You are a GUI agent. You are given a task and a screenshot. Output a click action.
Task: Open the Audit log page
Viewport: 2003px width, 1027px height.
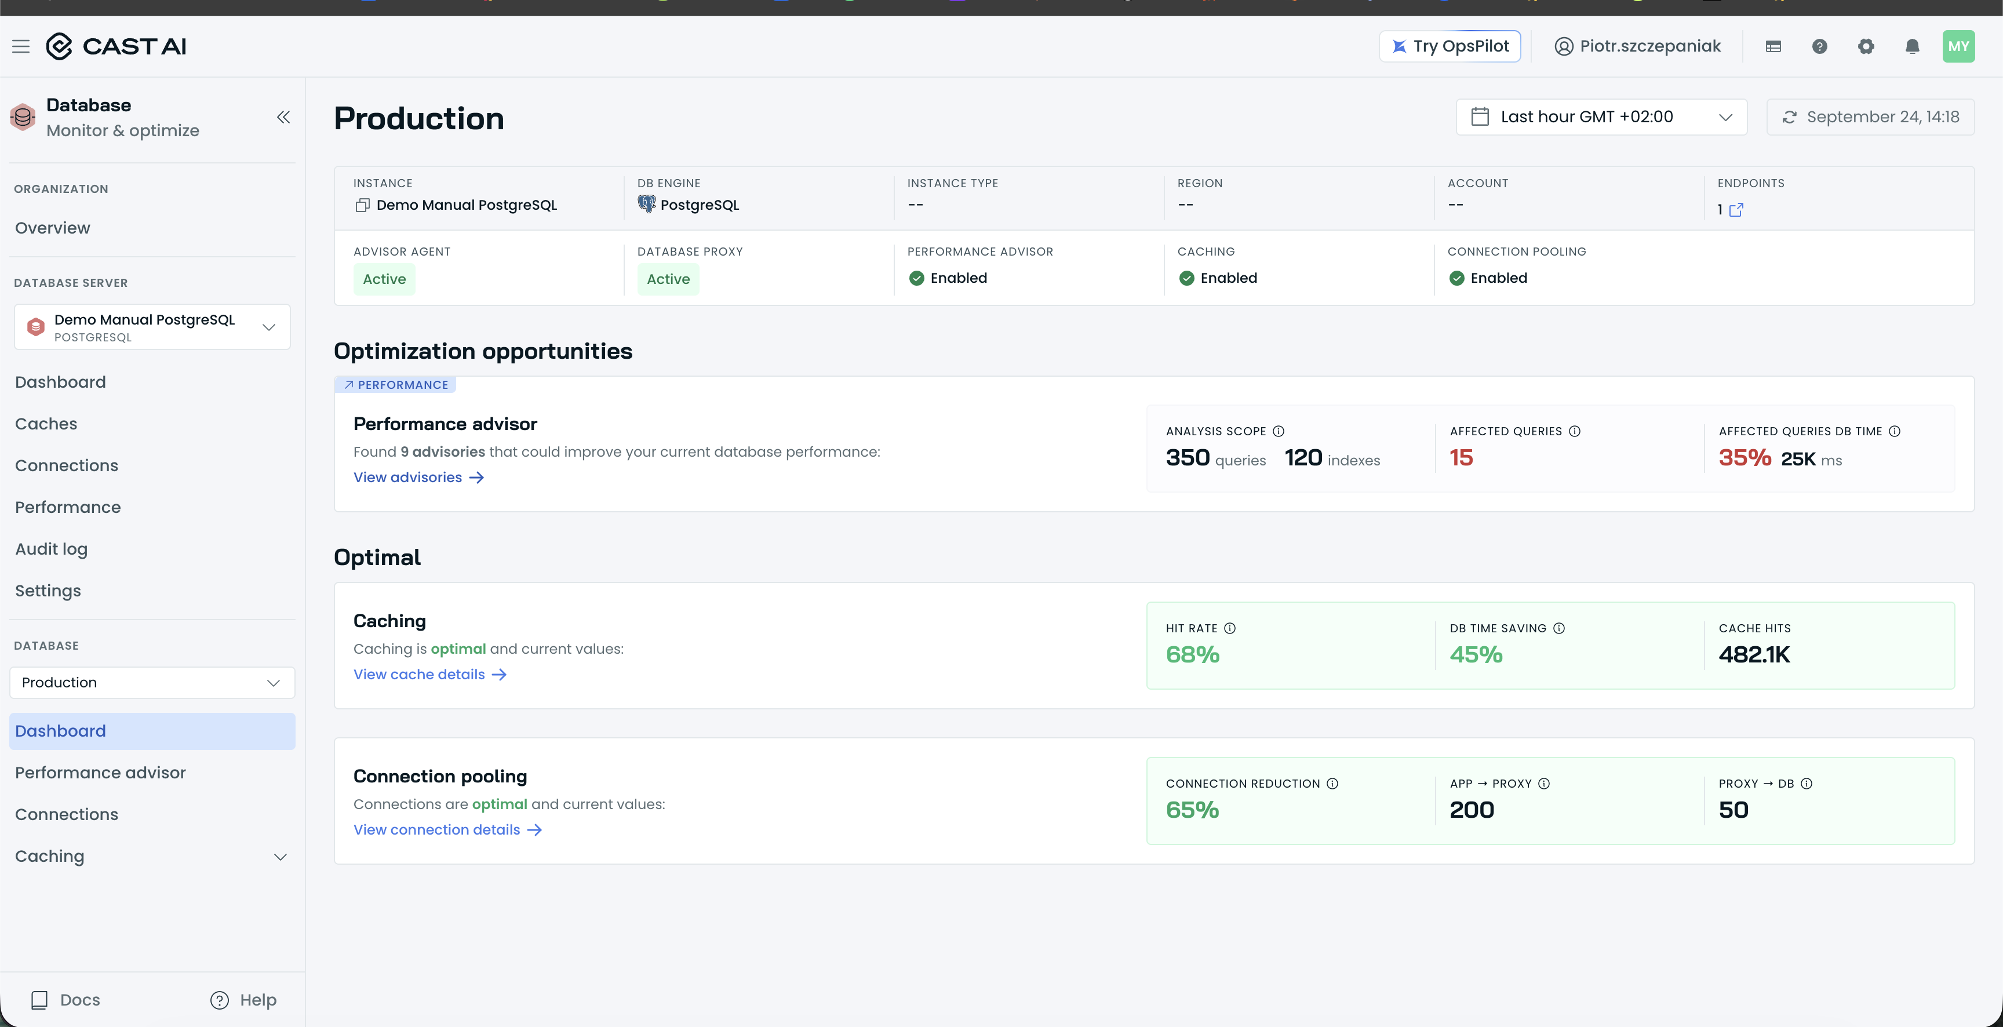click(52, 549)
